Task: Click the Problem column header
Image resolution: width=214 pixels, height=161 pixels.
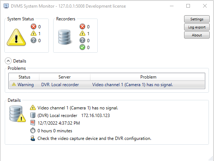Action: point(148,77)
